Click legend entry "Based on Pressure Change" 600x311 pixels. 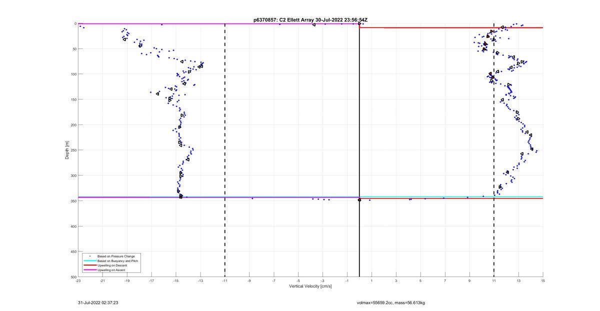pos(116,256)
